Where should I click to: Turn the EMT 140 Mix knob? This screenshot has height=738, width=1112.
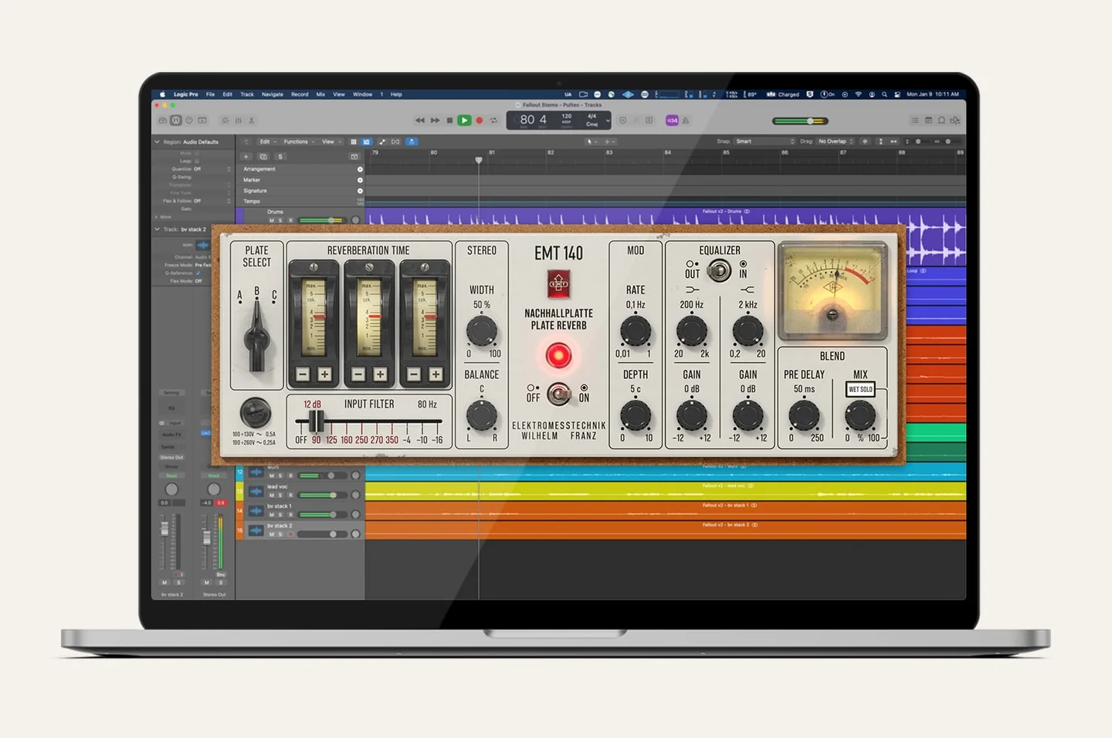click(859, 415)
